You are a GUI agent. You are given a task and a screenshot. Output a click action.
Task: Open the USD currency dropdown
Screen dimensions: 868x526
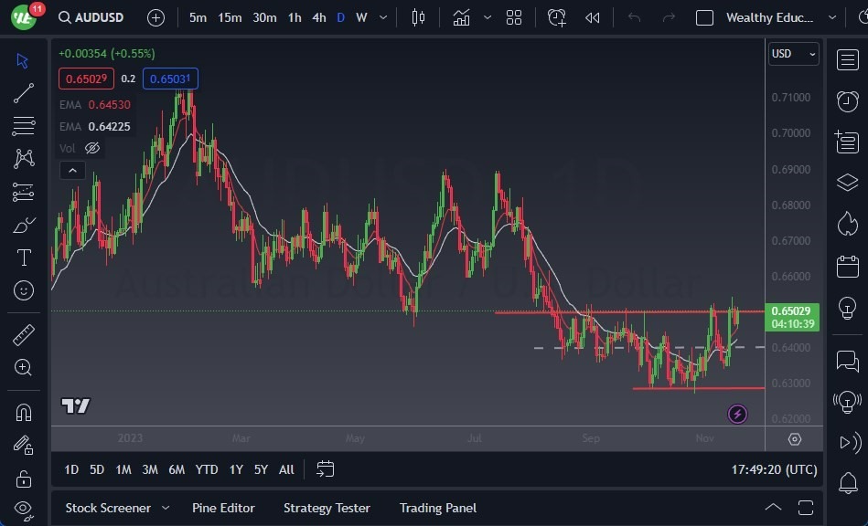792,54
